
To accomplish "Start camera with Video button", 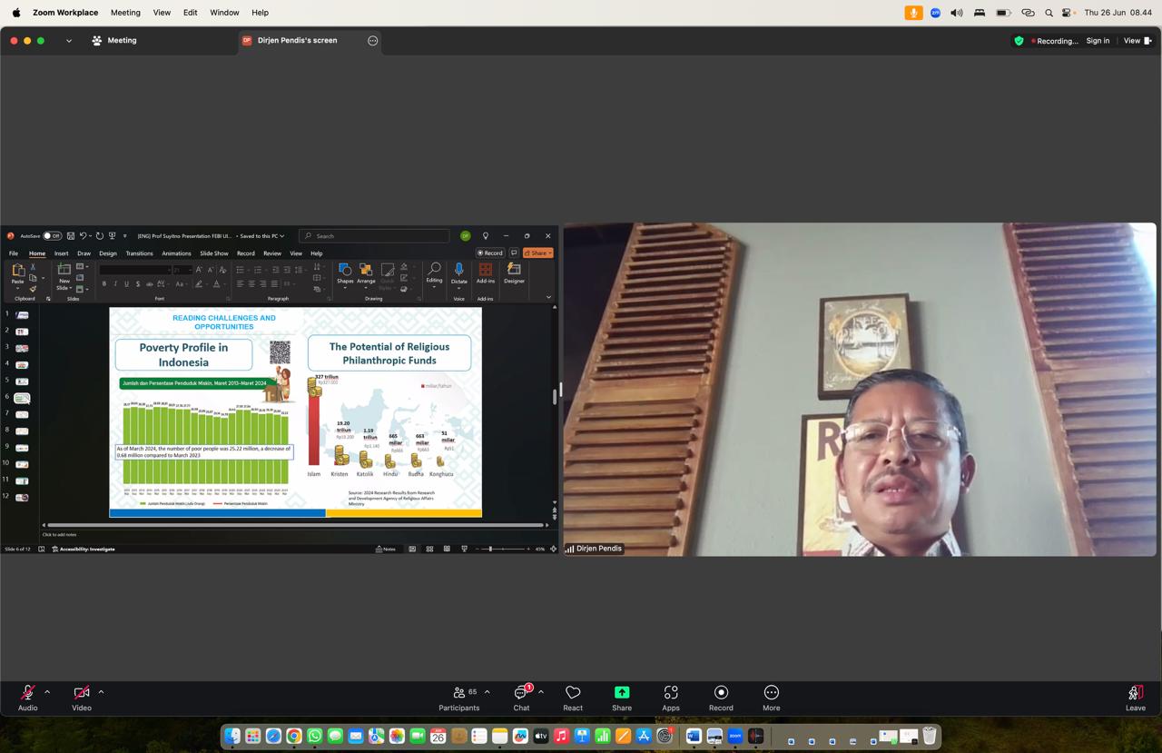I will [x=82, y=698].
